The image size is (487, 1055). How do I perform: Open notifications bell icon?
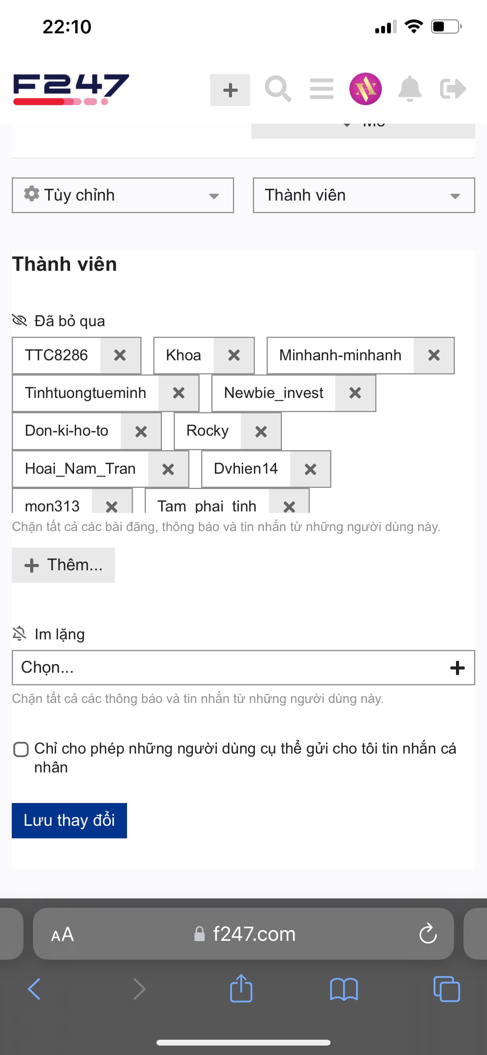(410, 89)
